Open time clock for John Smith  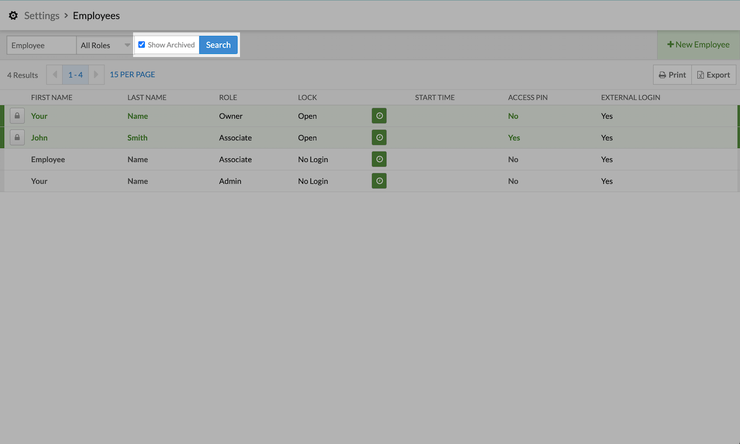(x=379, y=138)
